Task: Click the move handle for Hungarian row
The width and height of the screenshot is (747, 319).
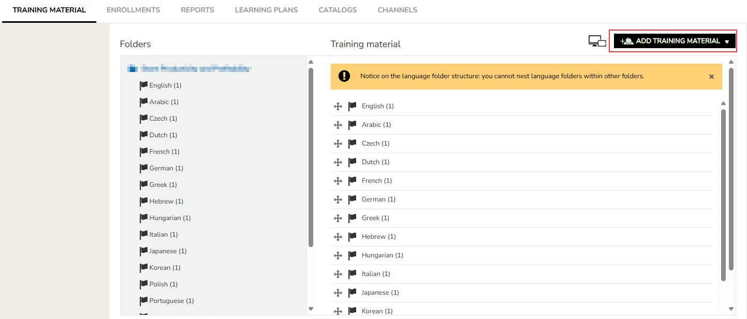Action: (x=338, y=255)
